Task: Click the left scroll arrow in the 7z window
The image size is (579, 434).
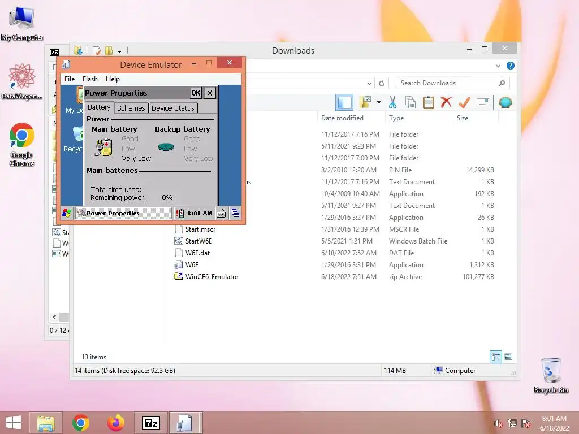Action: pyautogui.click(x=55, y=317)
